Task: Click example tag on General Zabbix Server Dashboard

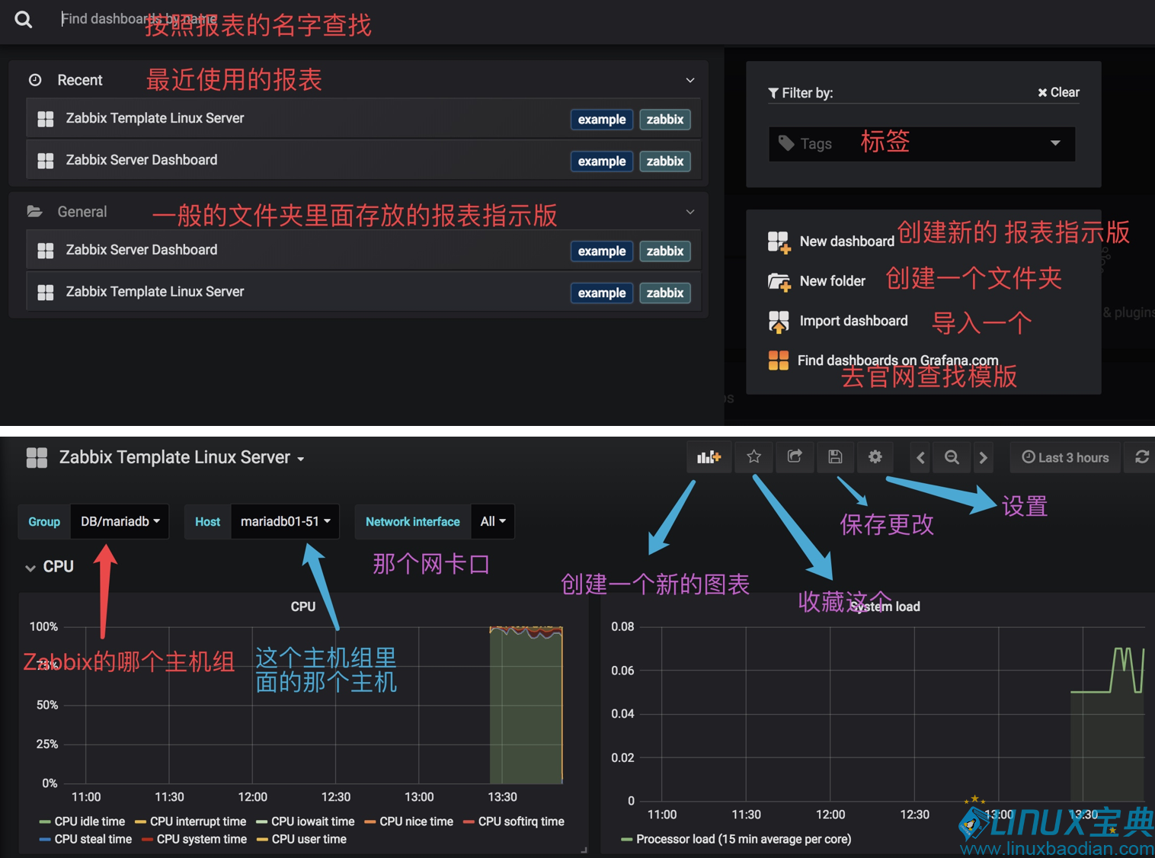Action: (x=602, y=251)
